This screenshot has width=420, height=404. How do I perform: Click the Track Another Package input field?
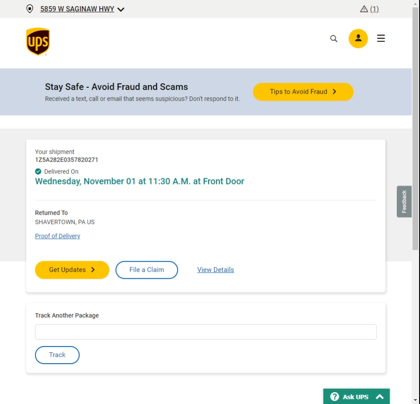click(x=206, y=332)
